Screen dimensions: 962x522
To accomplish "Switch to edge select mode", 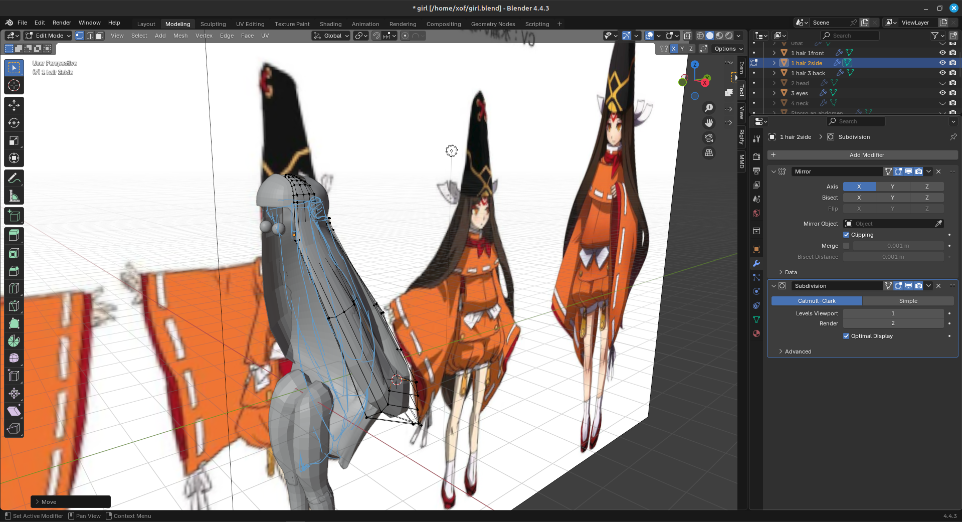I will pyautogui.click(x=90, y=36).
